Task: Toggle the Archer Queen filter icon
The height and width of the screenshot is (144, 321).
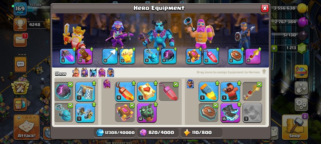Action: [x=84, y=72]
